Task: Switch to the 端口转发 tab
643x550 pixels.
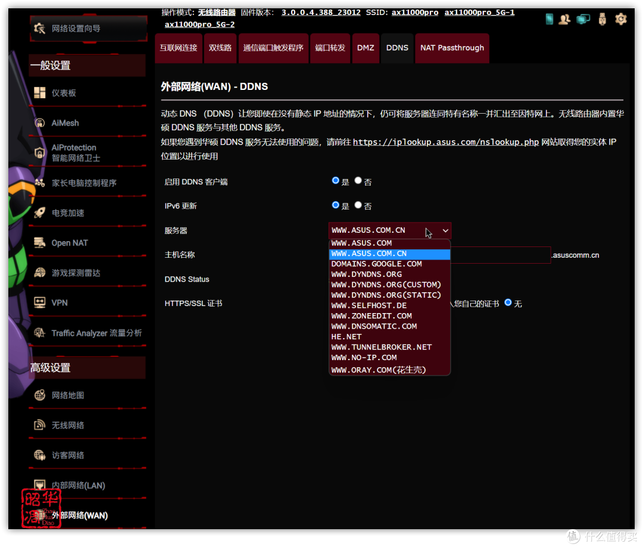Action: pos(330,48)
